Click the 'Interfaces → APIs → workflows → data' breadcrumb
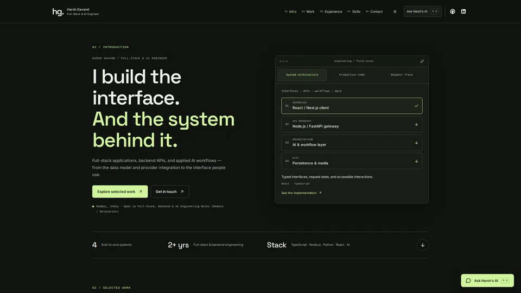 [x=311, y=91]
